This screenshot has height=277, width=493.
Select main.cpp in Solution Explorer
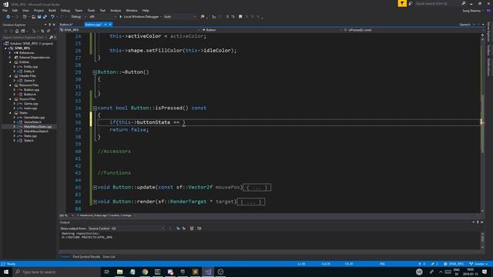tap(30, 108)
